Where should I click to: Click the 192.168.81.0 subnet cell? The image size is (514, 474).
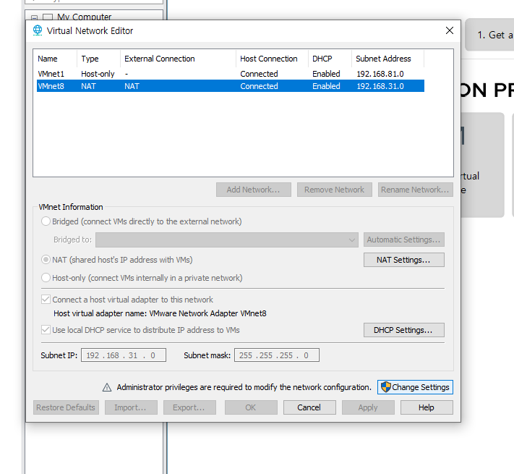[x=380, y=74]
